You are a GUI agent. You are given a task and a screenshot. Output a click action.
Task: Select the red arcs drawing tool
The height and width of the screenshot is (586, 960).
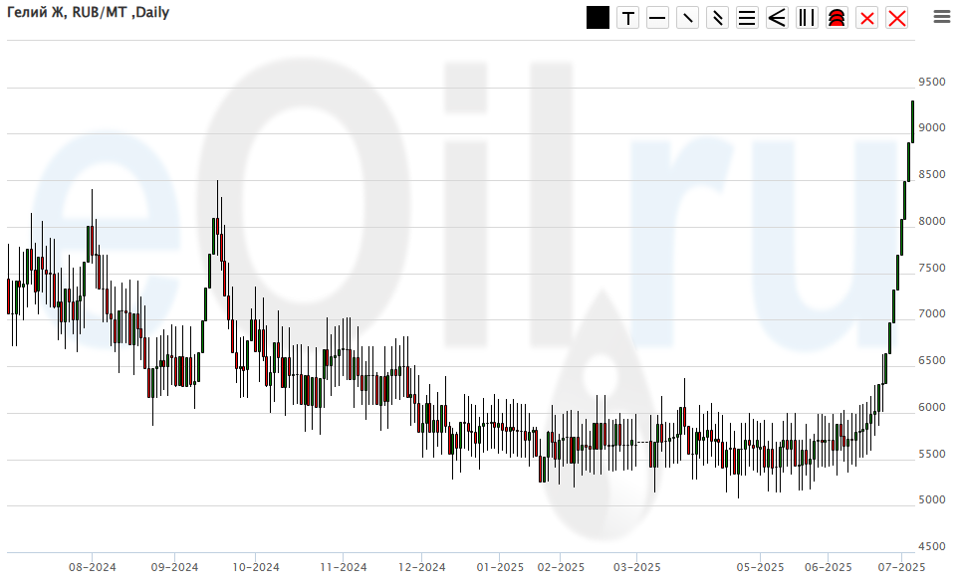[x=837, y=18]
